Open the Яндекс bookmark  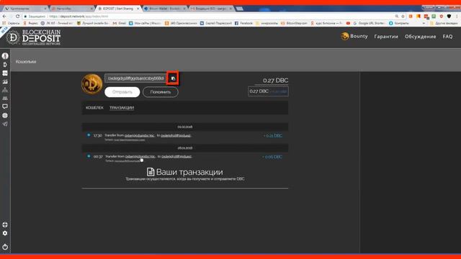coord(30,23)
